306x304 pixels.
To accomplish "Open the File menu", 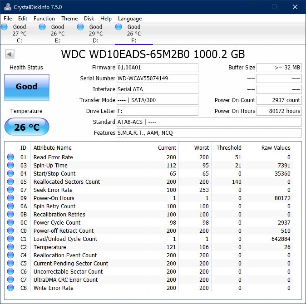I will coord(8,19).
